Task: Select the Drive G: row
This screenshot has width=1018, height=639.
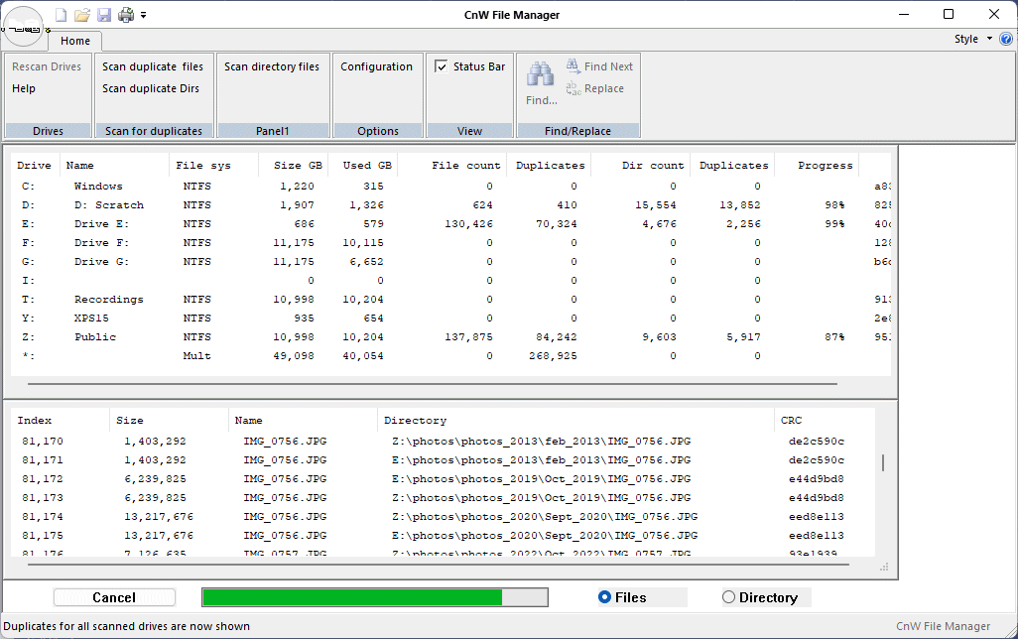Action: click(x=451, y=262)
